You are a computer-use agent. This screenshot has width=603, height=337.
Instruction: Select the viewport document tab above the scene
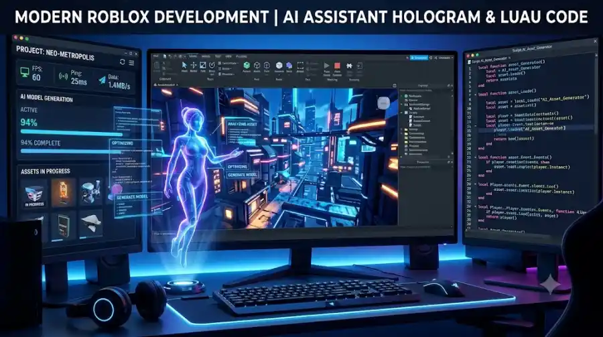(165, 85)
